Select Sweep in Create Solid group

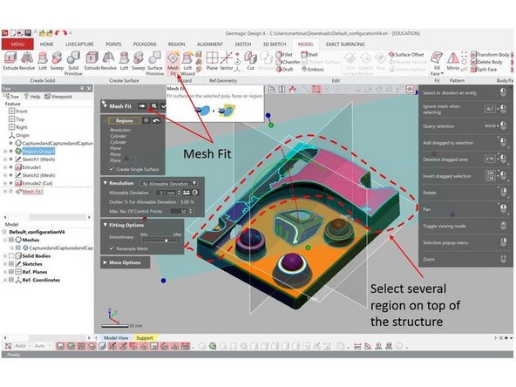pos(57,61)
